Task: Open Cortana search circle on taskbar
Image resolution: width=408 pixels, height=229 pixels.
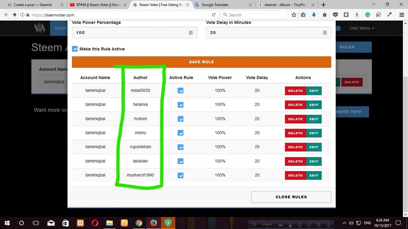Action: pos(21,223)
